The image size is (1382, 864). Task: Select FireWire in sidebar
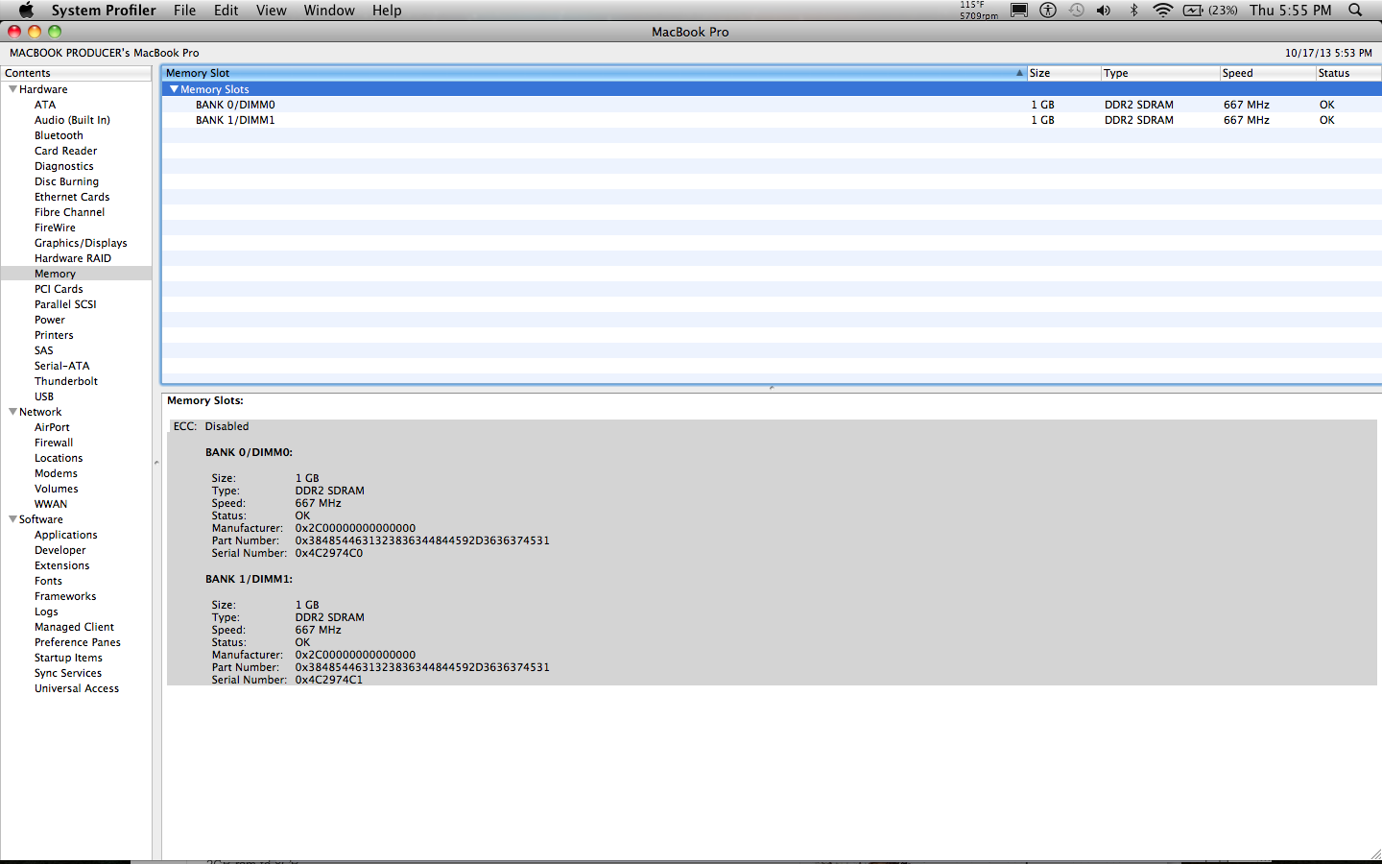click(55, 228)
